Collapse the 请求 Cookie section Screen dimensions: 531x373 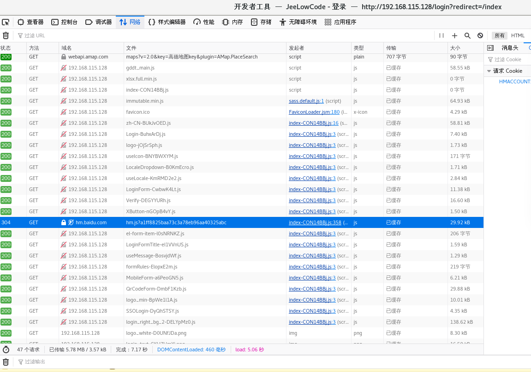pyautogui.click(x=489, y=71)
